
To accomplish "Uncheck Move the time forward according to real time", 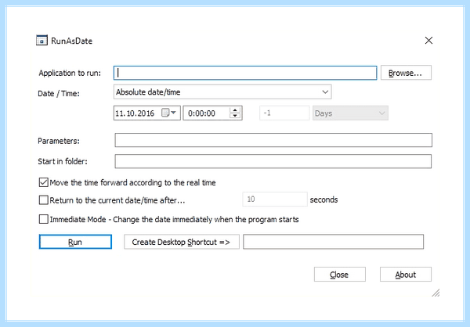I will [43, 182].
